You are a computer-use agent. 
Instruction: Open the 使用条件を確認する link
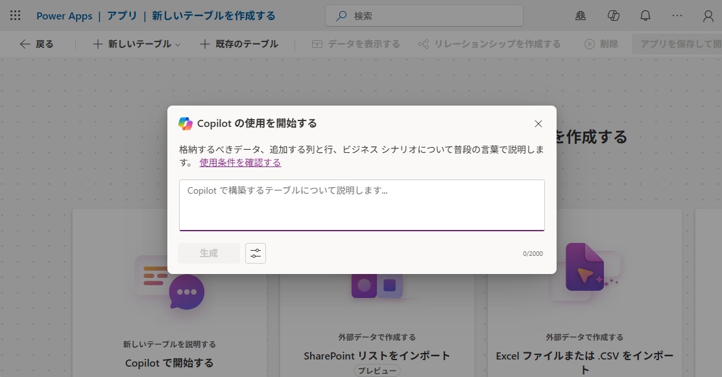(x=240, y=163)
